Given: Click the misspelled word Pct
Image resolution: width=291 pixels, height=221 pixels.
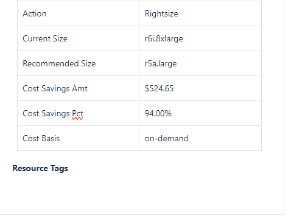Looking at the screenshot, I should pos(77,113).
